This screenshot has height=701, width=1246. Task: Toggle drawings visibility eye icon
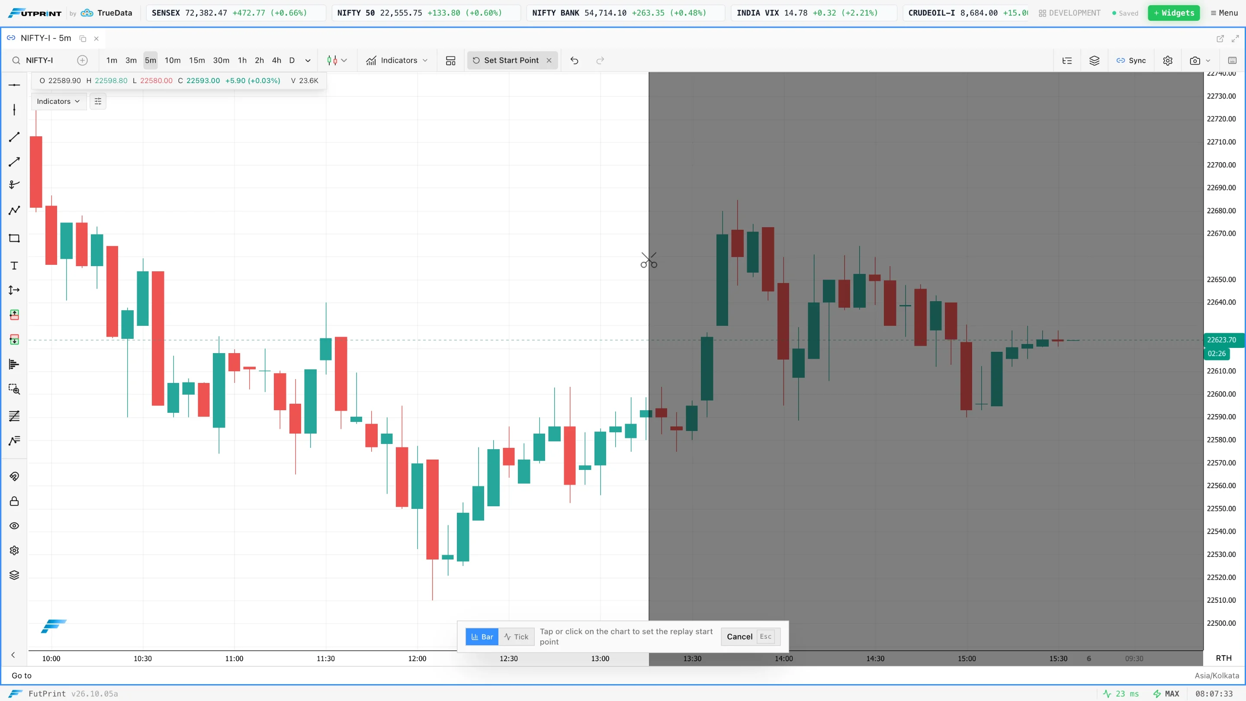[14, 526]
